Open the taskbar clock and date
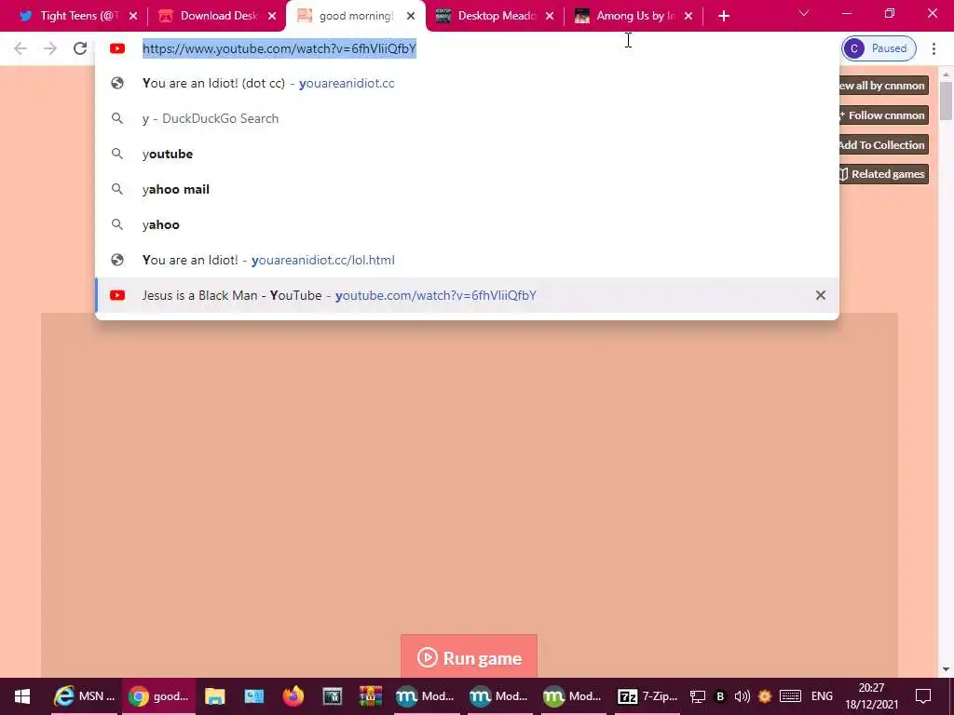954x715 pixels. click(x=871, y=696)
